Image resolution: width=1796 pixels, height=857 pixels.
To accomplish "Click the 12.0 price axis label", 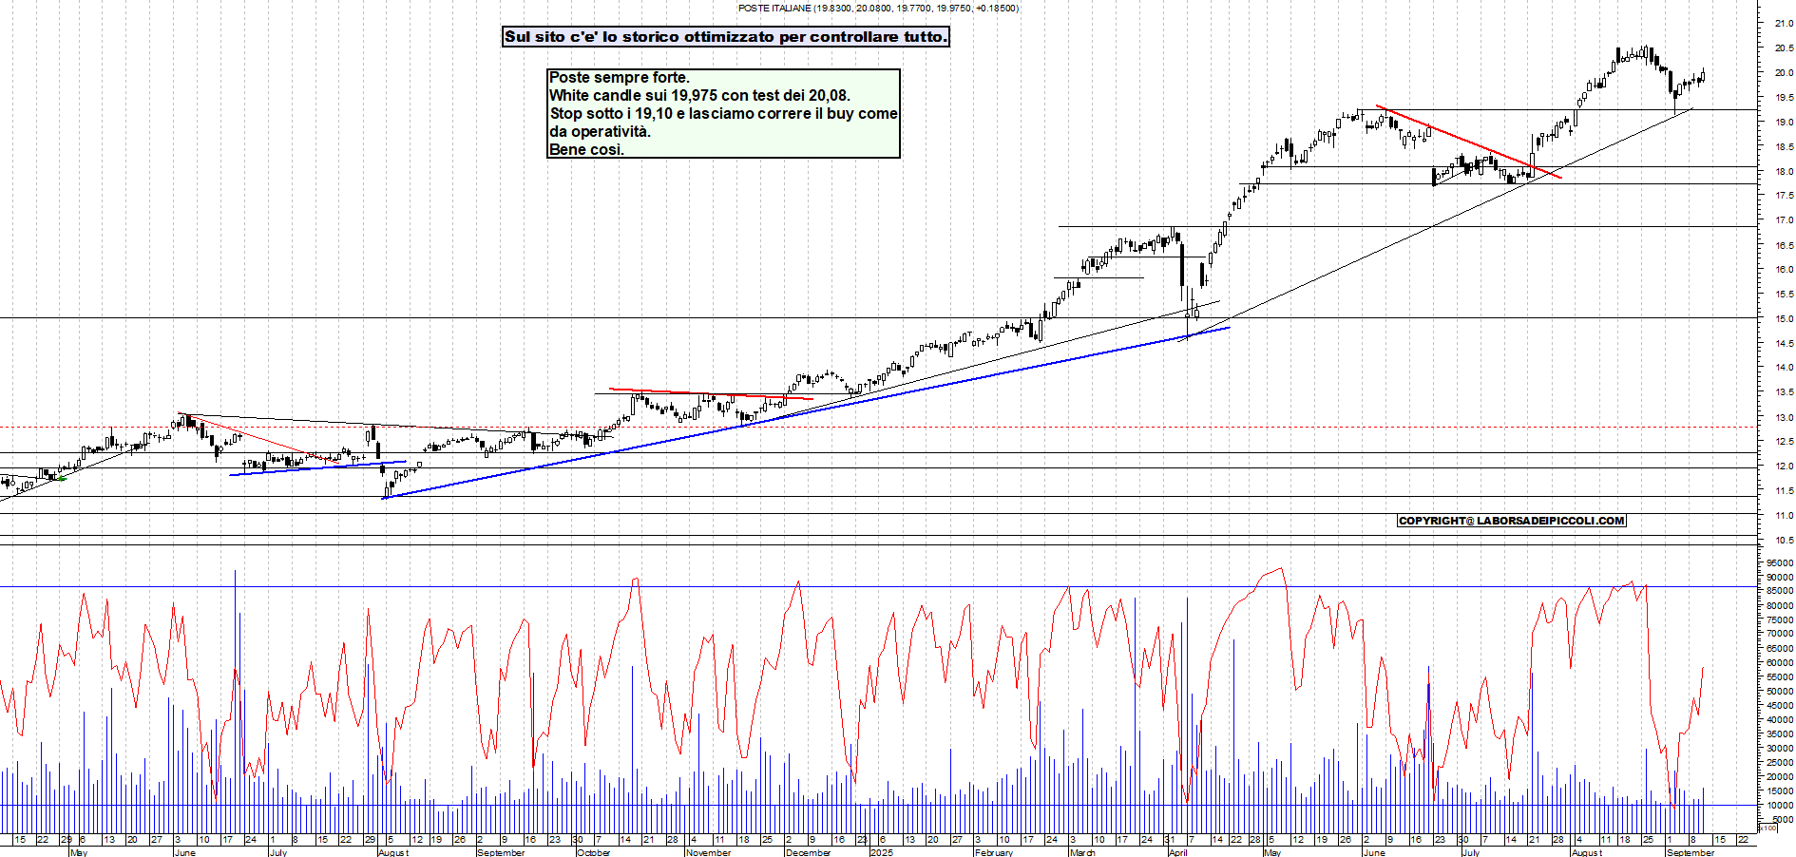I will 1784,467.
